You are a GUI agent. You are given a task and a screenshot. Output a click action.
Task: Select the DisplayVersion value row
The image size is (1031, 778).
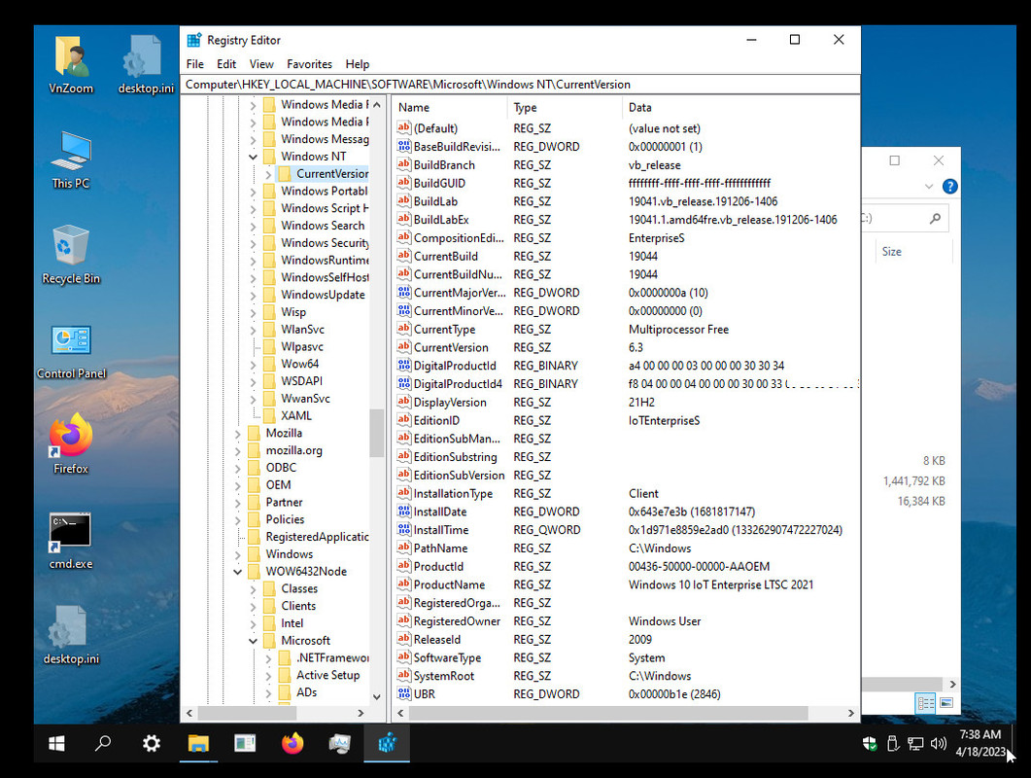[x=627, y=403]
